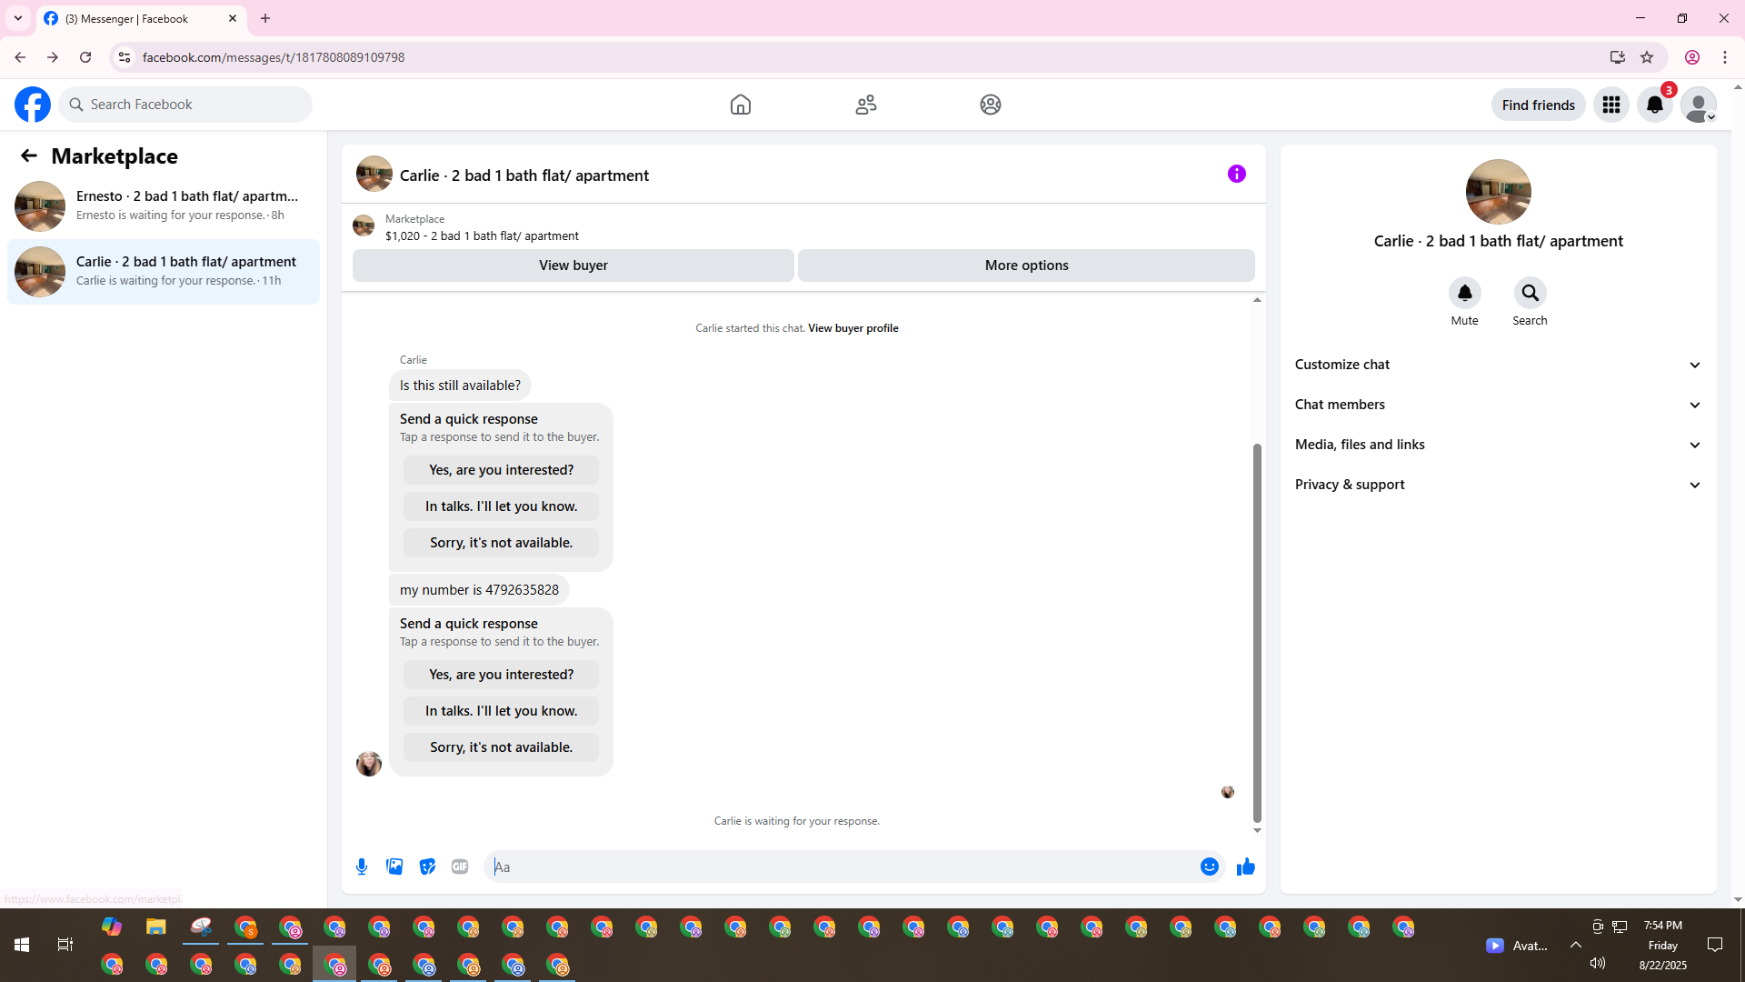Open the GIF picker icon
1745x982 pixels.
[460, 867]
